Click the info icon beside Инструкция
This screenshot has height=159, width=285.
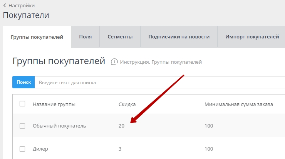pos(114,62)
